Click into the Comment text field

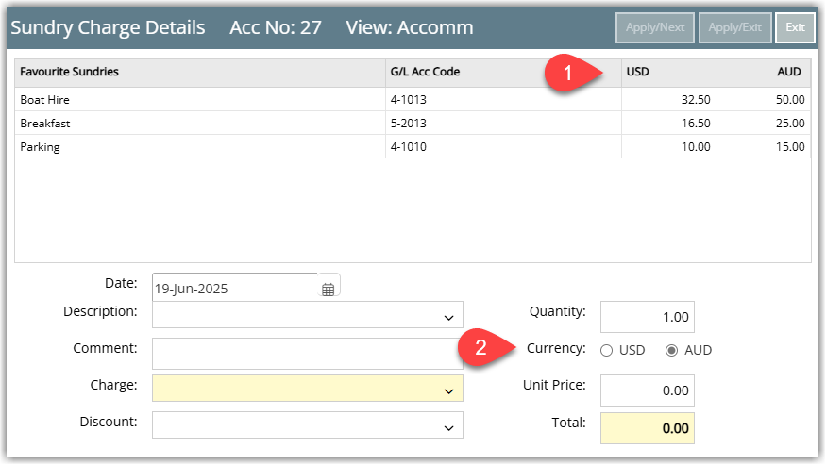pyautogui.click(x=308, y=354)
